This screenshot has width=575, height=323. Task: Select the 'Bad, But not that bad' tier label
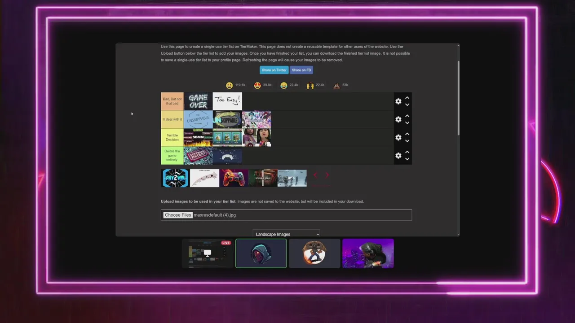tap(172, 101)
